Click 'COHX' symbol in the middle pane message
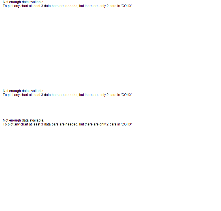This screenshot has height=211, width=221. pyautogui.click(x=126, y=95)
